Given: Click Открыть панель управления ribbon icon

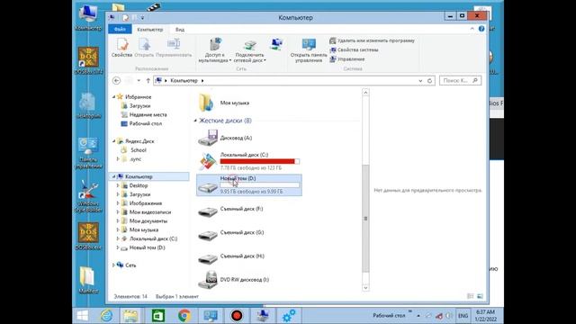Looking at the screenshot, I should click(309, 50).
